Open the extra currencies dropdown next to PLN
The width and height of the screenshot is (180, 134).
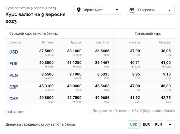click(x=170, y=124)
